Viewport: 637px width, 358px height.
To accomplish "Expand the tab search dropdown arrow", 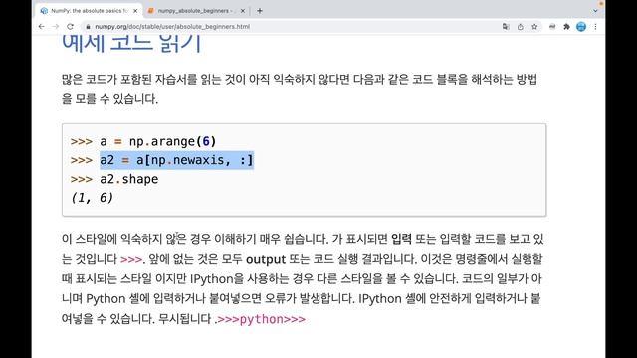I will point(595,11).
